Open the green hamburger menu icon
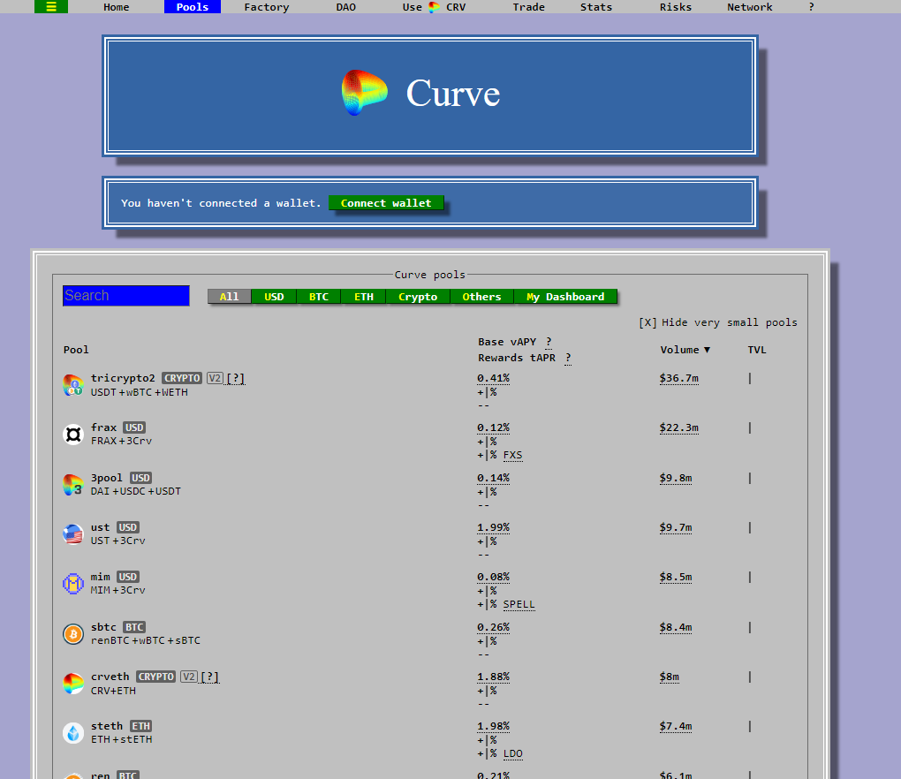 click(51, 7)
